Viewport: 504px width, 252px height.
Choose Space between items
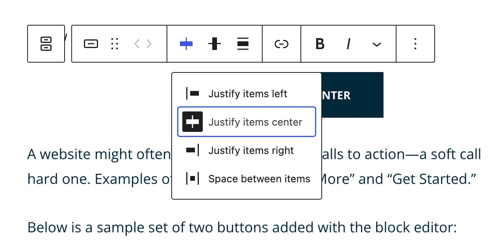click(x=247, y=179)
